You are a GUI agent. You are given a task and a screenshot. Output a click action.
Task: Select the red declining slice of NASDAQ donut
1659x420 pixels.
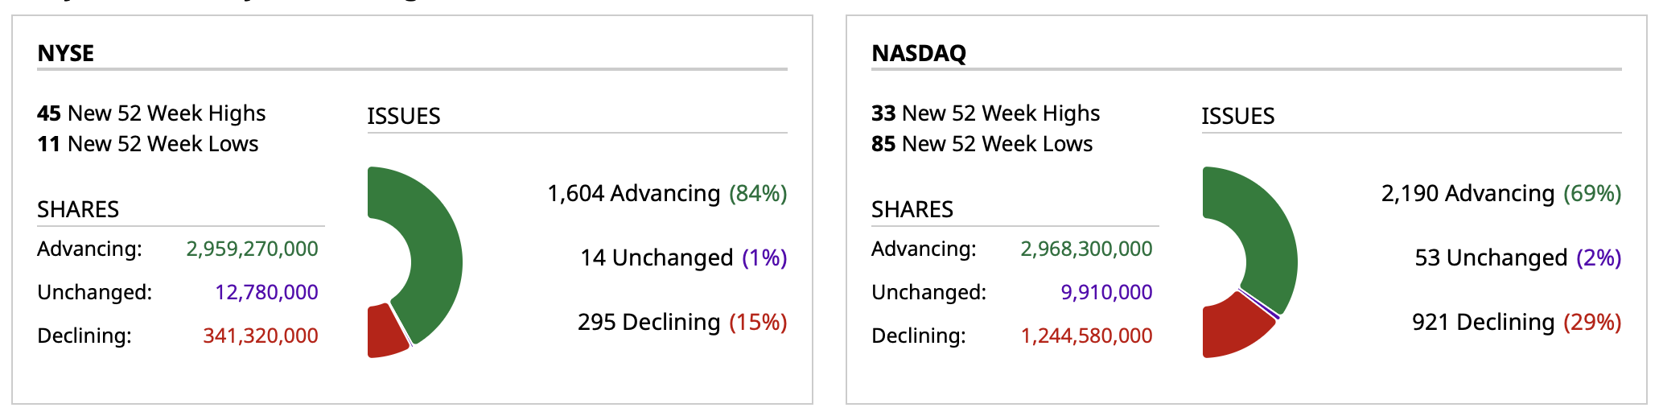pos(1231,328)
